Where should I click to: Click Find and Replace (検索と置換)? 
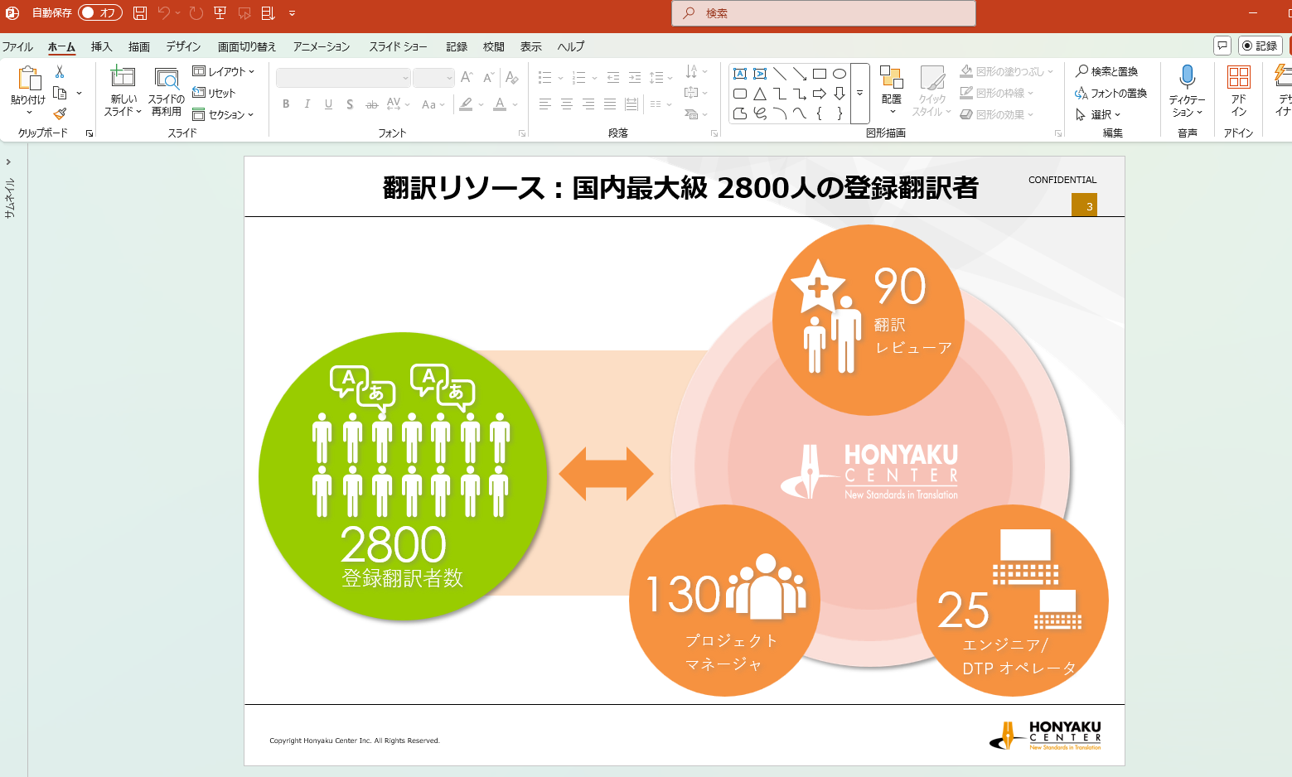point(1107,71)
